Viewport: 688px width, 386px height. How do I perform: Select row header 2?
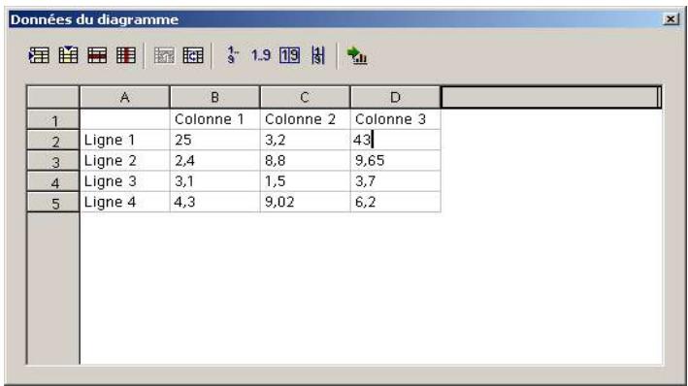pyautogui.click(x=53, y=140)
